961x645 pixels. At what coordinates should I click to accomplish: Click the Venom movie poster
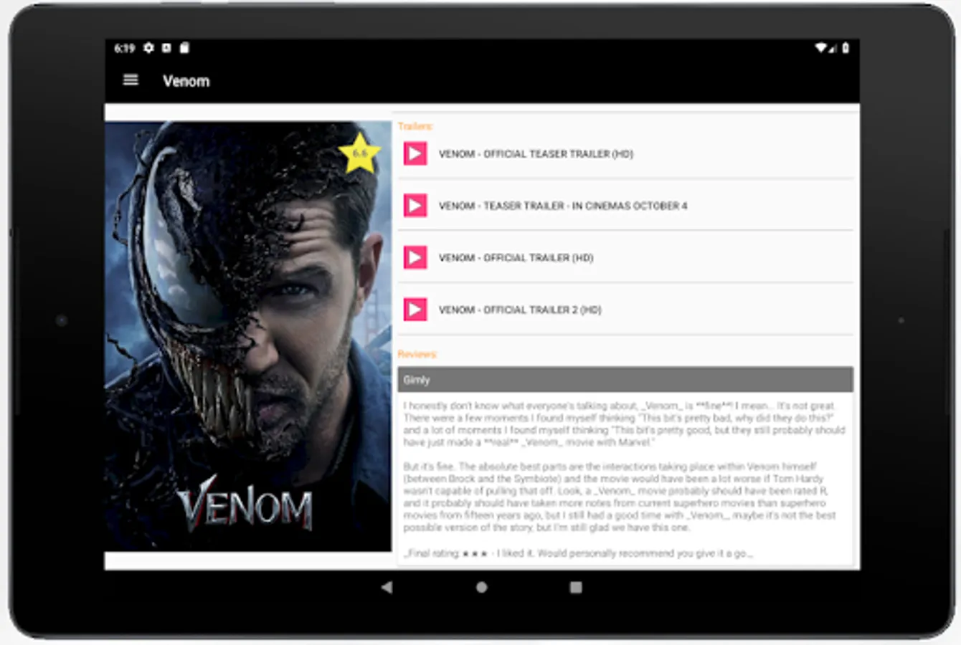tap(247, 337)
